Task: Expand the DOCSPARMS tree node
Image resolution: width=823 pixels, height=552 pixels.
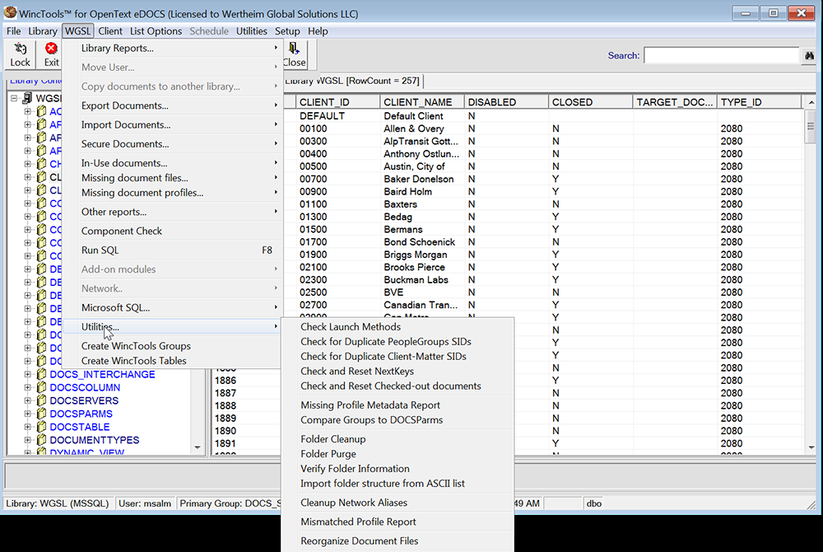Action: [28, 414]
